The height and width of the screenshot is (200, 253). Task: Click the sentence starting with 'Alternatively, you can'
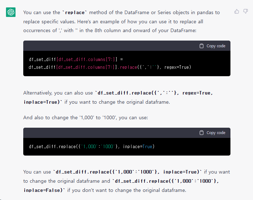[118, 97]
